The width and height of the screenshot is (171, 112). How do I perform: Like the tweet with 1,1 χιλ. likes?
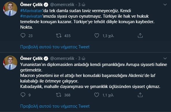[97, 95]
